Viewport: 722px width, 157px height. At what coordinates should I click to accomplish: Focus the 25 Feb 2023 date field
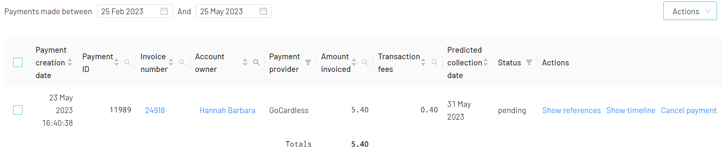click(135, 11)
